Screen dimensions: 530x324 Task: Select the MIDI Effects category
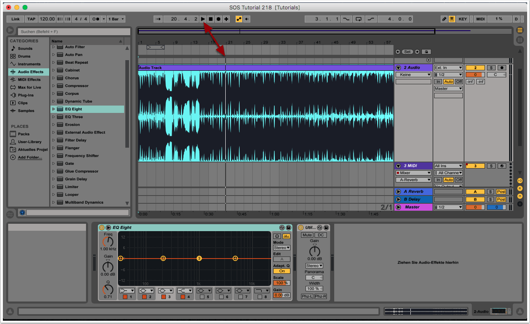pyautogui.click(x=29, y=80)
